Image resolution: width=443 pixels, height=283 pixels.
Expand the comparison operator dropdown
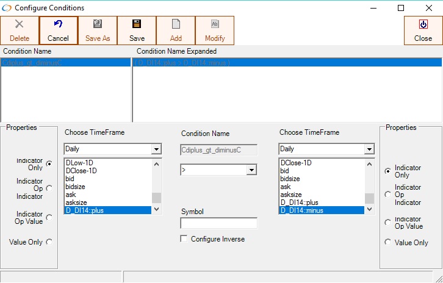click(x=251, y=170)
